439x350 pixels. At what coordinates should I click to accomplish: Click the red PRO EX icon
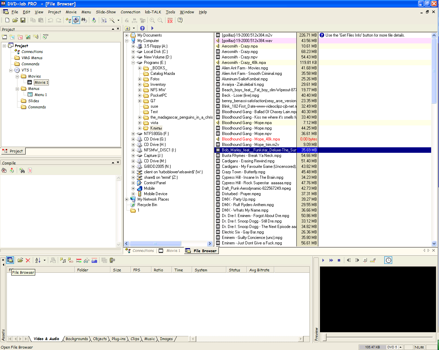point(170,21)
